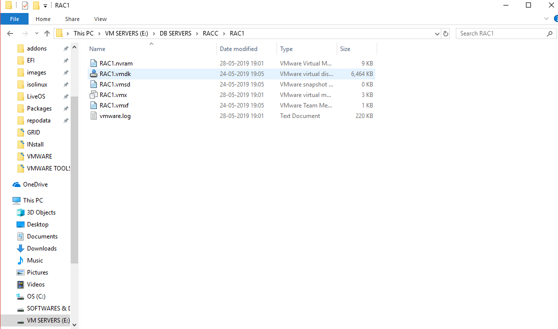
Task: Click the navigation pane scroll down arrow
Action: [x=74, y=324]
